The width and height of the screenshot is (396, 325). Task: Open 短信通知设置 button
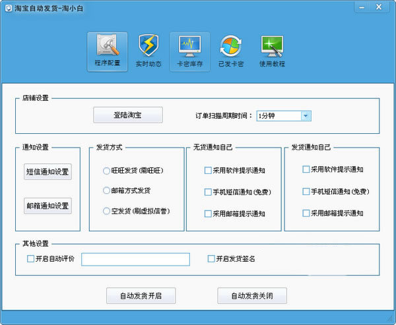point(48,172)
